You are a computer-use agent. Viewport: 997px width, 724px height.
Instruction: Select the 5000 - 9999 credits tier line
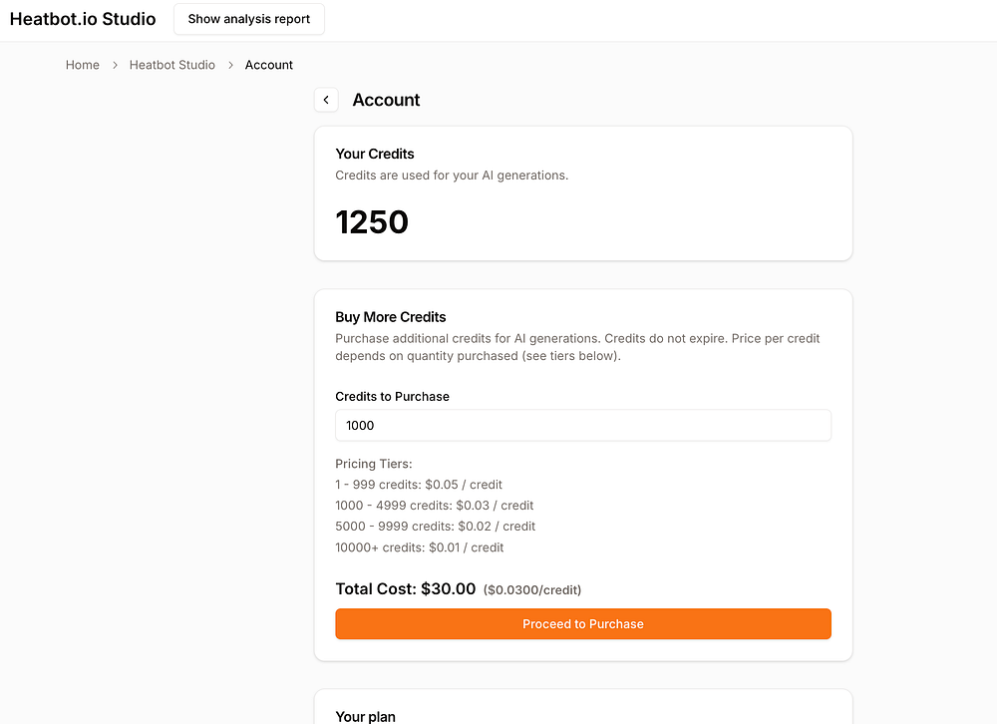click(436, 527)
